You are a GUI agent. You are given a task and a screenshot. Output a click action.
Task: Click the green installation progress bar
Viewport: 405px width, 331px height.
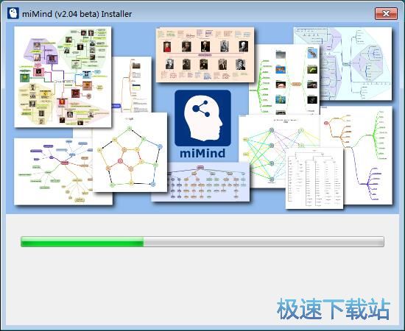(x=202, y=242)
